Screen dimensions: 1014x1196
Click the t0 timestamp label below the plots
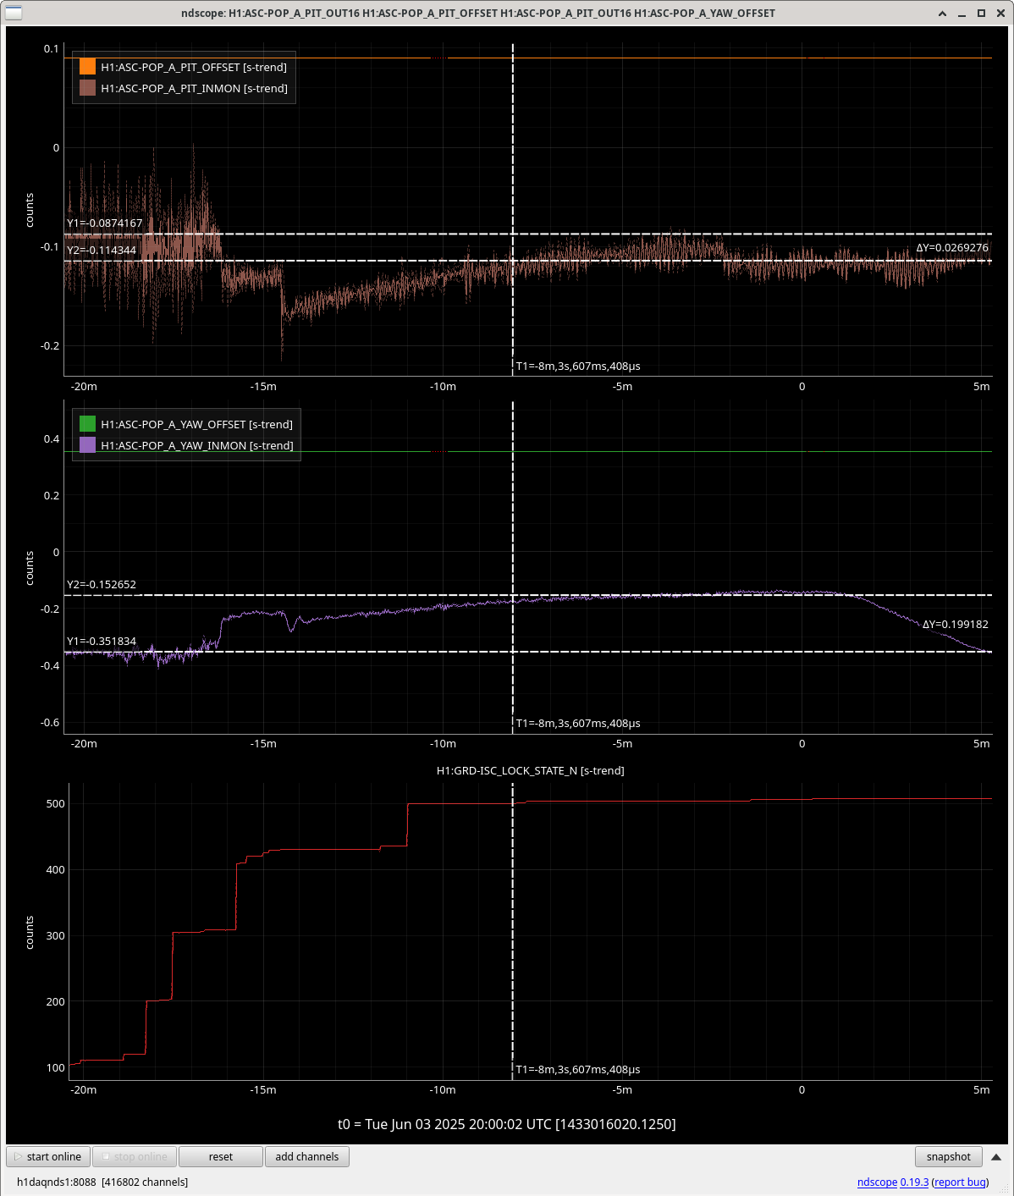click(x=507, y=1124)
